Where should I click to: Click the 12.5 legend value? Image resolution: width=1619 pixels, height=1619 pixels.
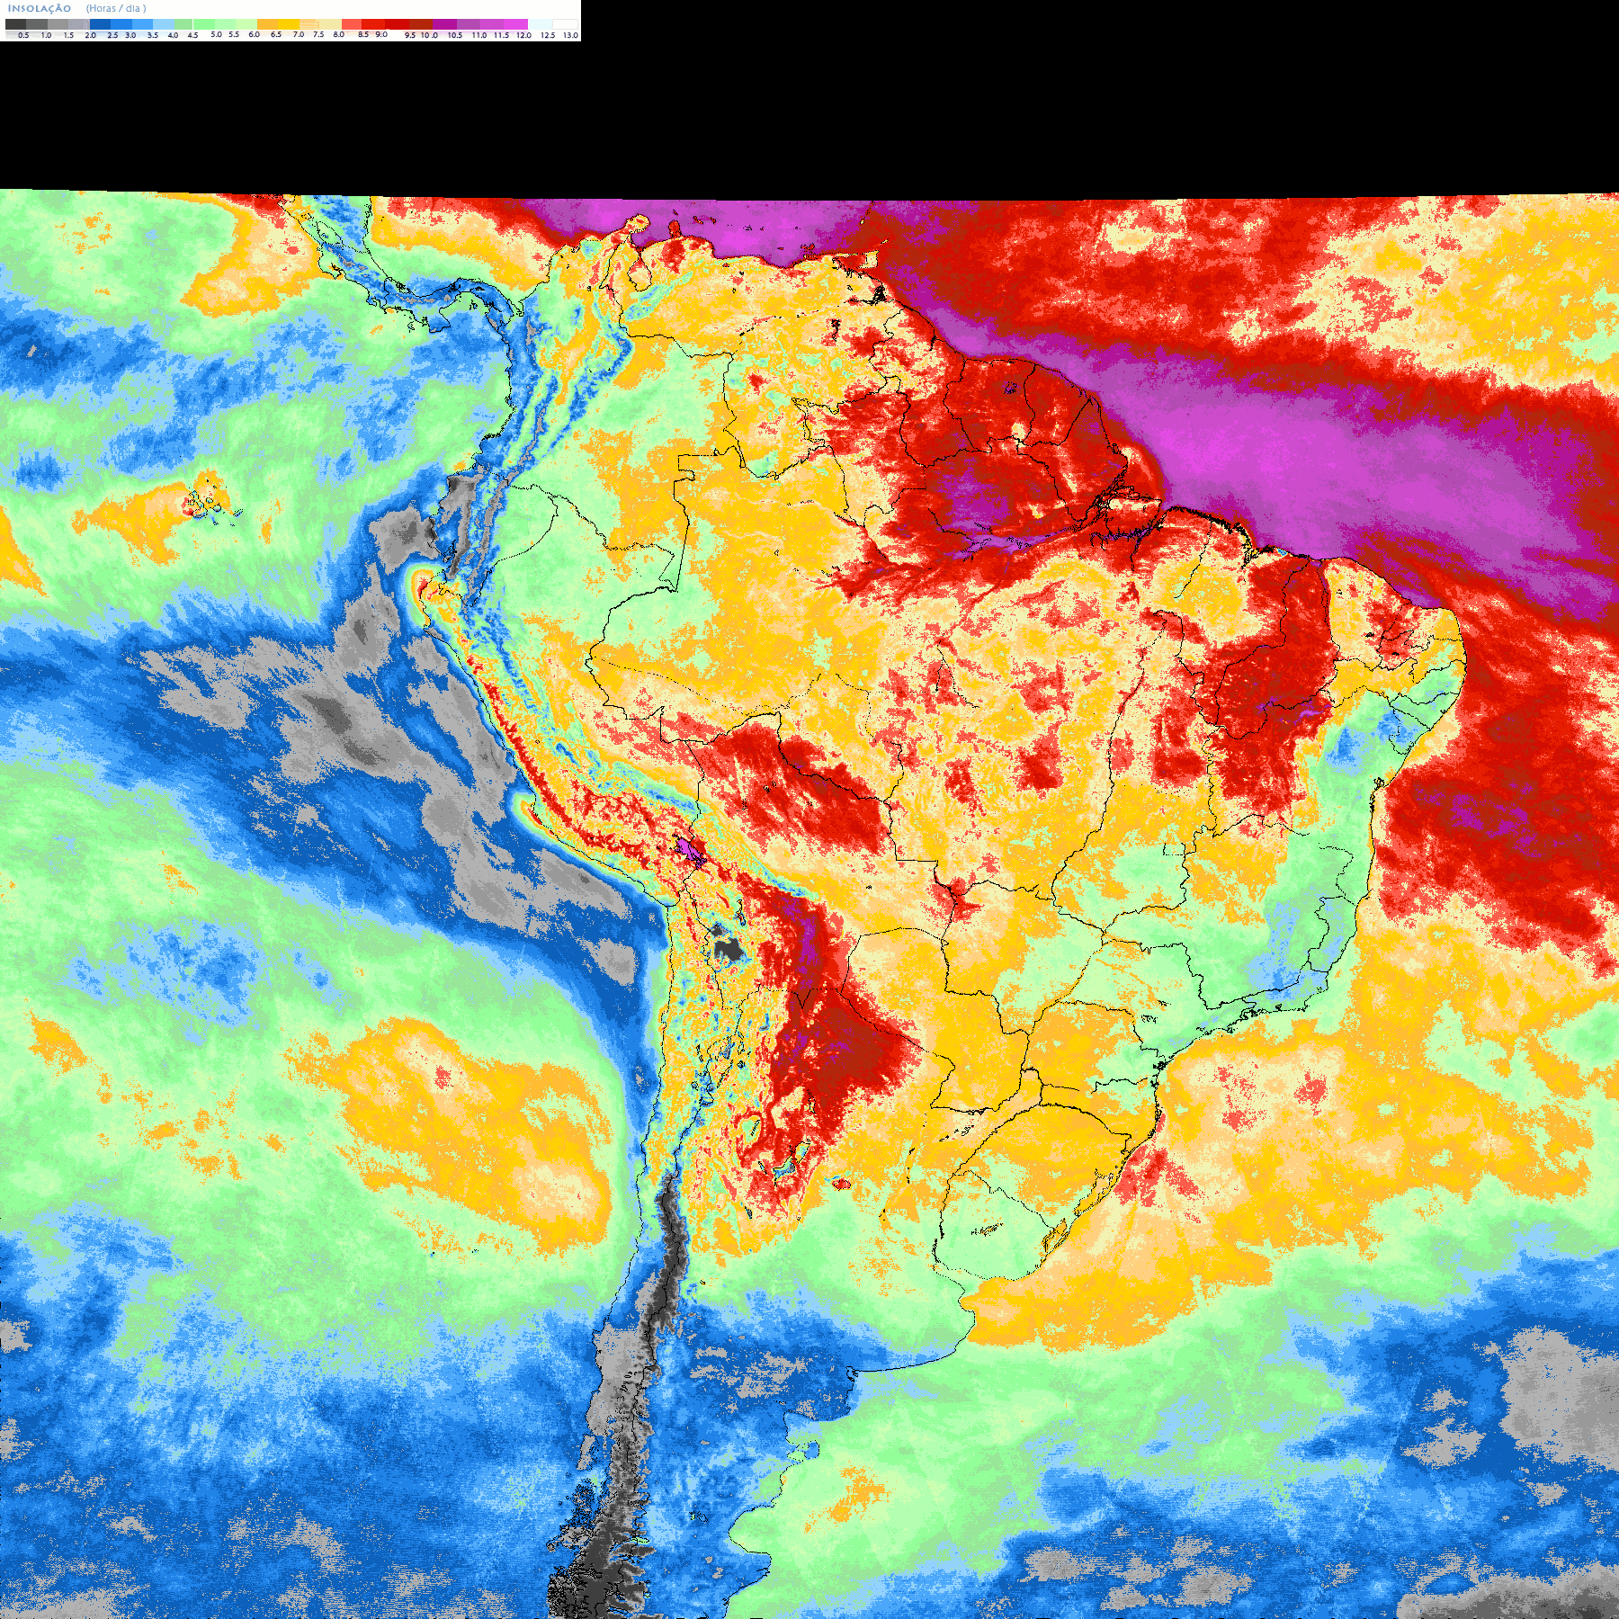(x=548, y=35)
